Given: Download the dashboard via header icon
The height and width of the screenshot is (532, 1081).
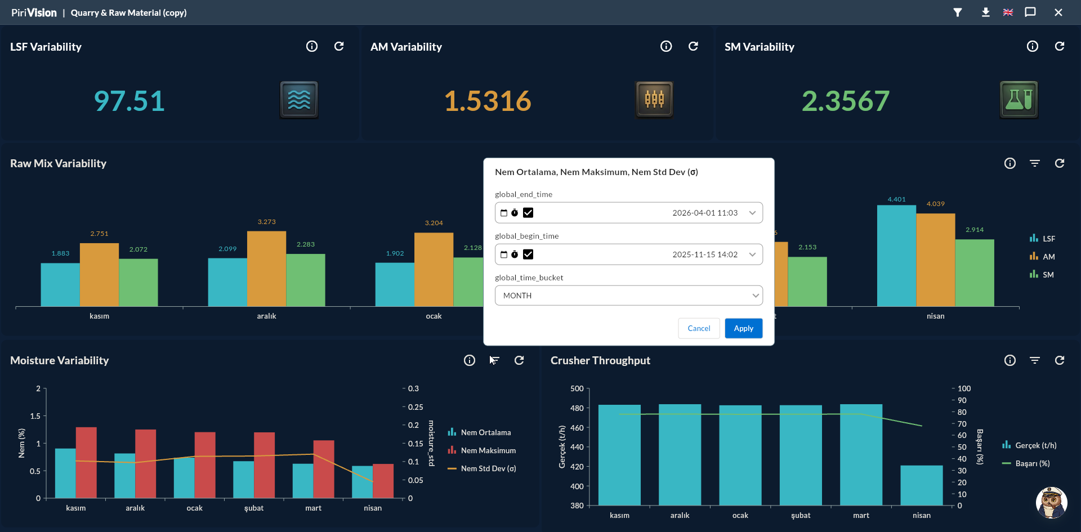Looking at the screenshot, I should (985, 12).
